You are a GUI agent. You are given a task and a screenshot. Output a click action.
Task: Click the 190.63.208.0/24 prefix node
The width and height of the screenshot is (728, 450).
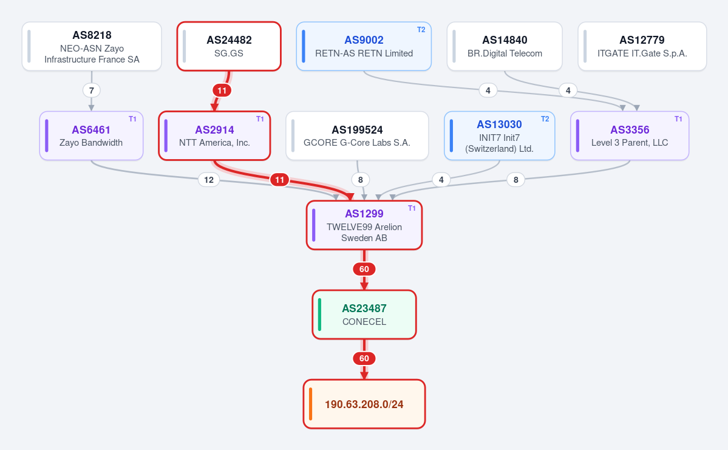coord(364,404)
